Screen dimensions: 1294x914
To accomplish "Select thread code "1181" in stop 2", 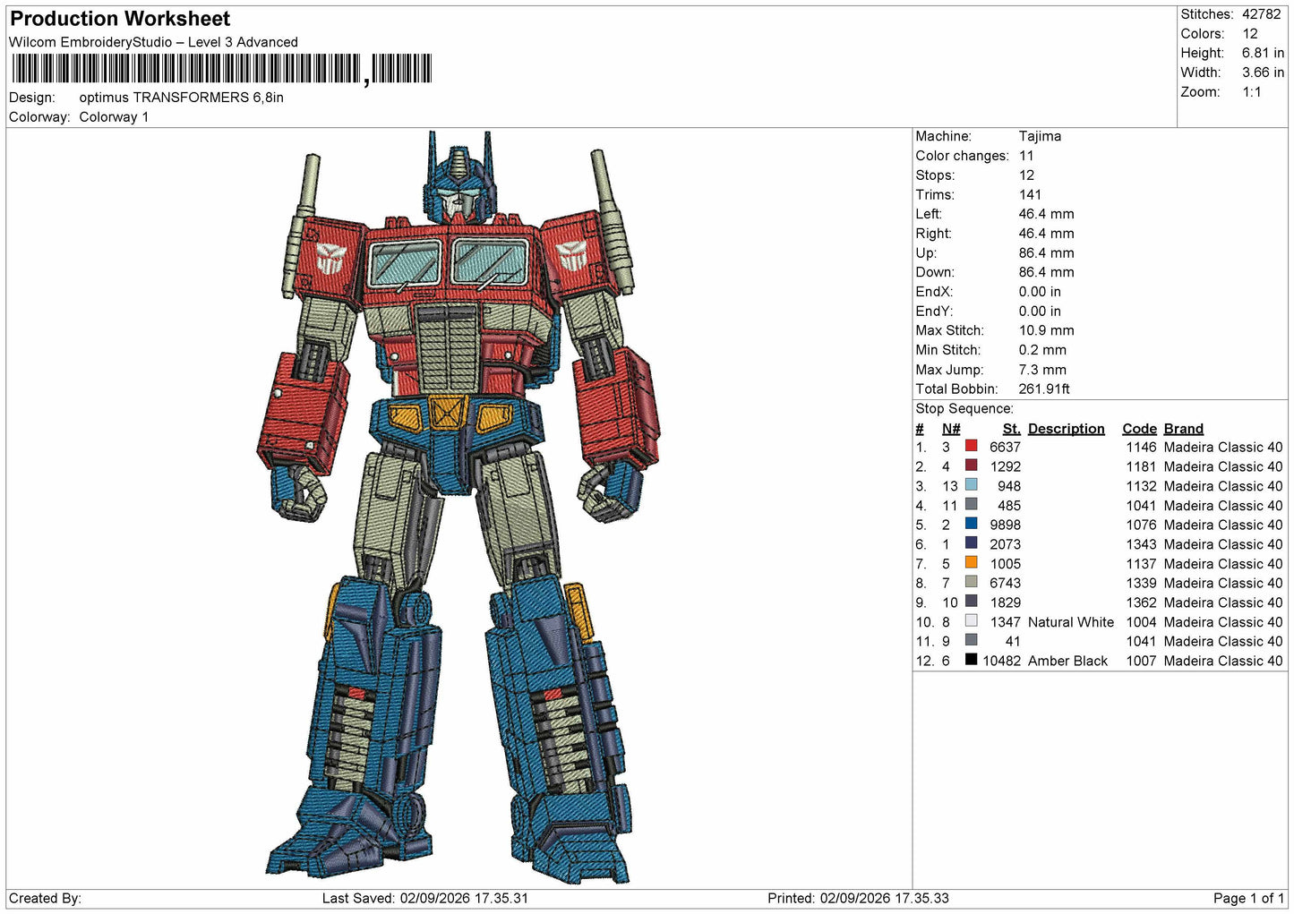I will click(x=1141, y=467).
